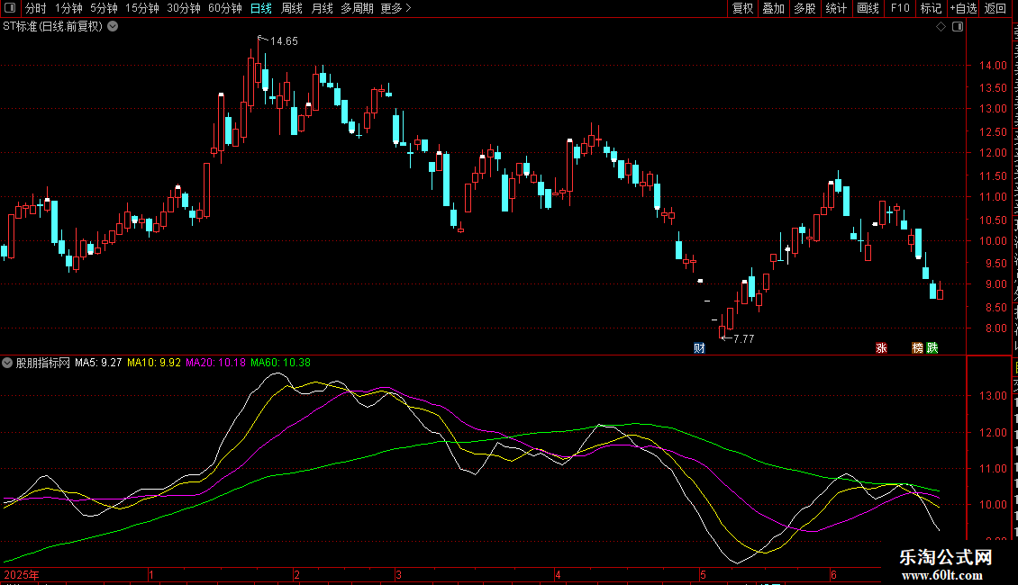1018x585 pixels.
Task: Open the ST标准 title dropdown arrow
Action: tap(113, 27)
